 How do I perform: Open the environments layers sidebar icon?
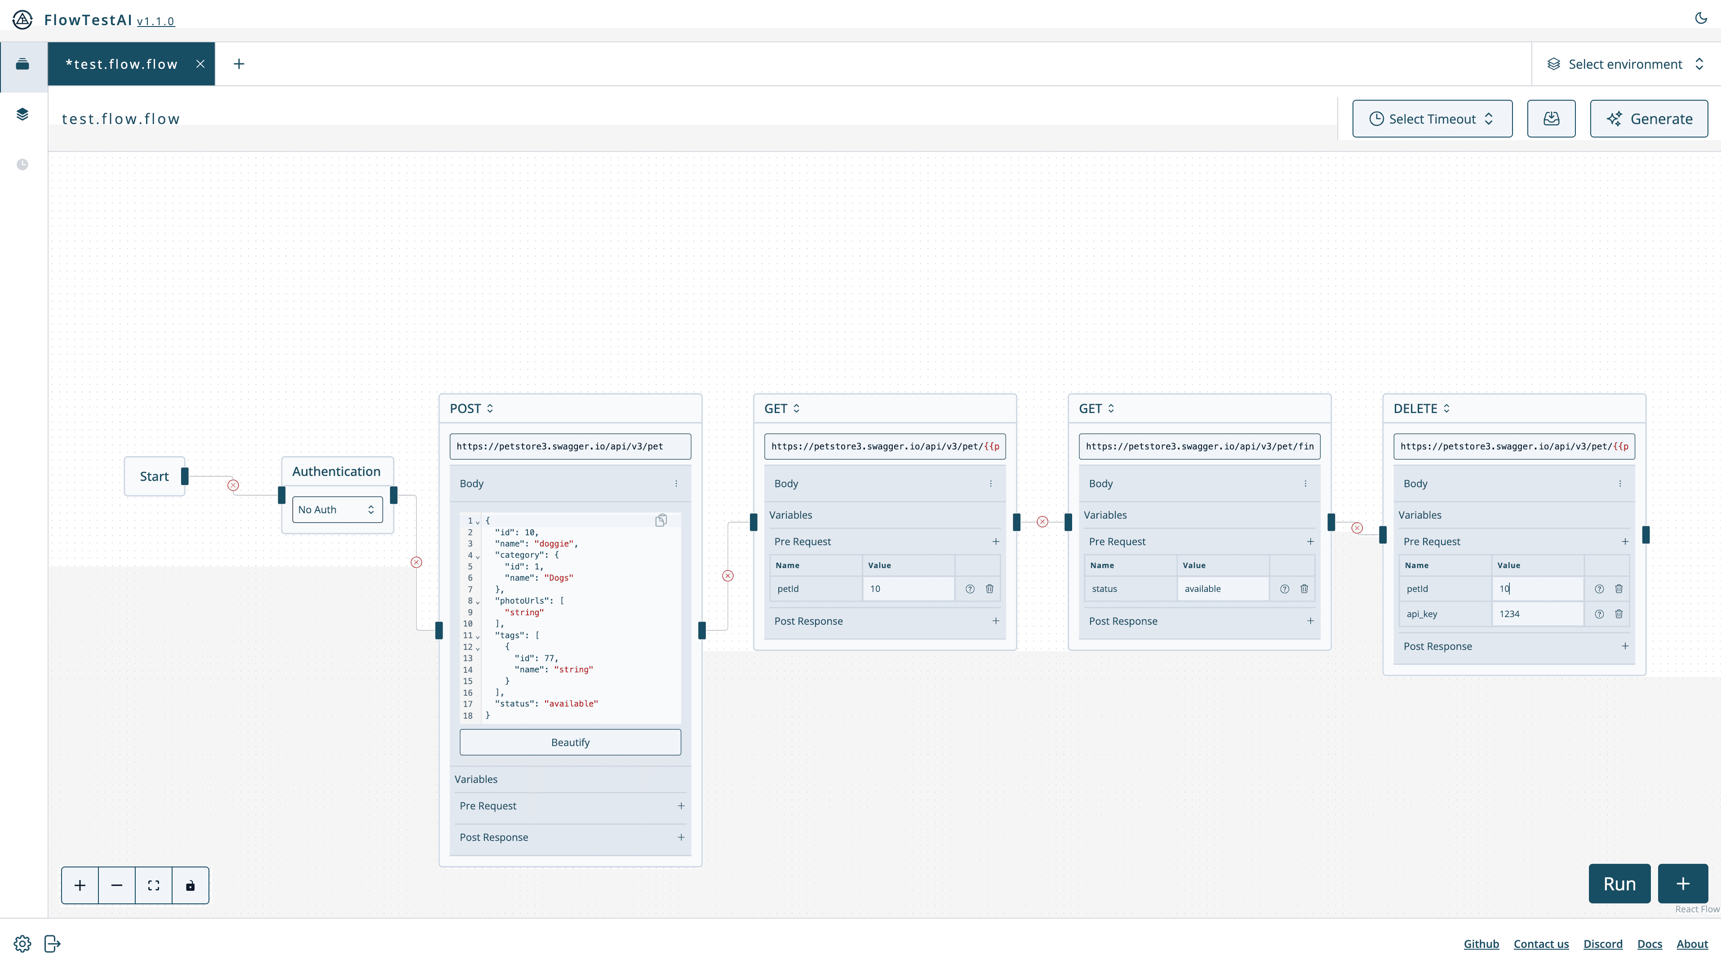click(23, 114)
